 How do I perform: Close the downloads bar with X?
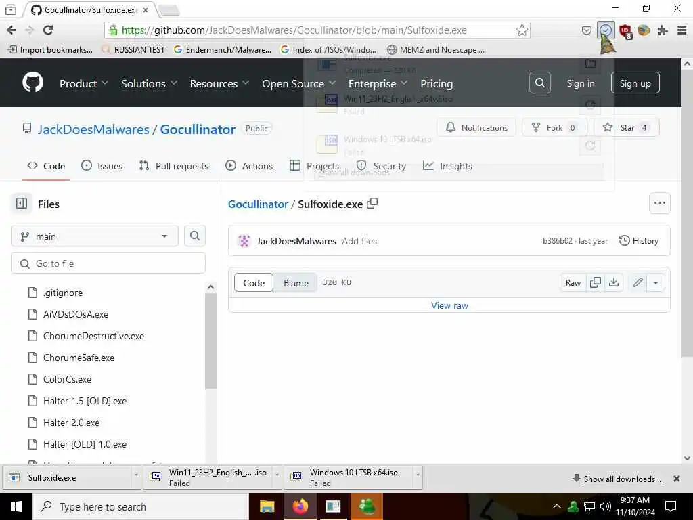pos(676,479)
